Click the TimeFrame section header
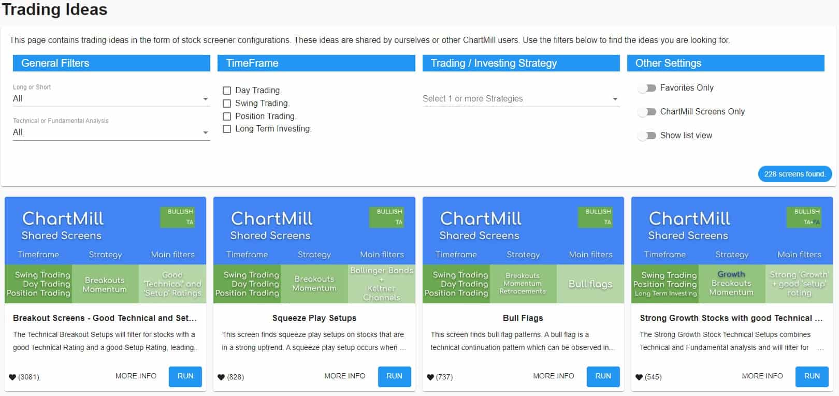 (316, 63)
